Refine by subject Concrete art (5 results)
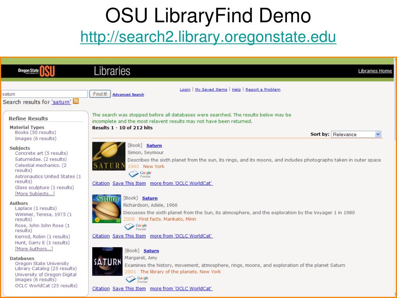The width and height of the screenshot is (397, 298). (x=41, y=153)
